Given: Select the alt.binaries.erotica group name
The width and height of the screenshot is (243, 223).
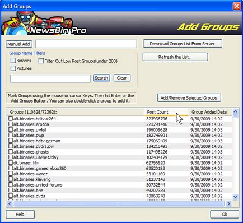Looking at the screenshot, I should point(31,124).
